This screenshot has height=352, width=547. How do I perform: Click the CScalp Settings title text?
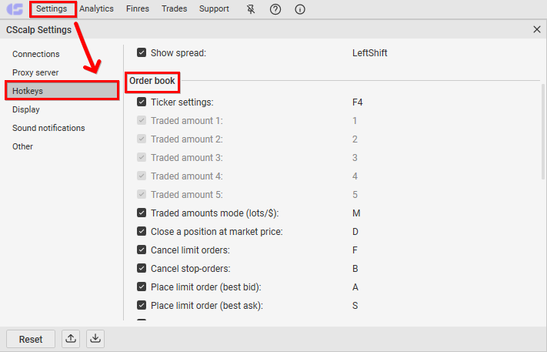[x=38, y=30]
